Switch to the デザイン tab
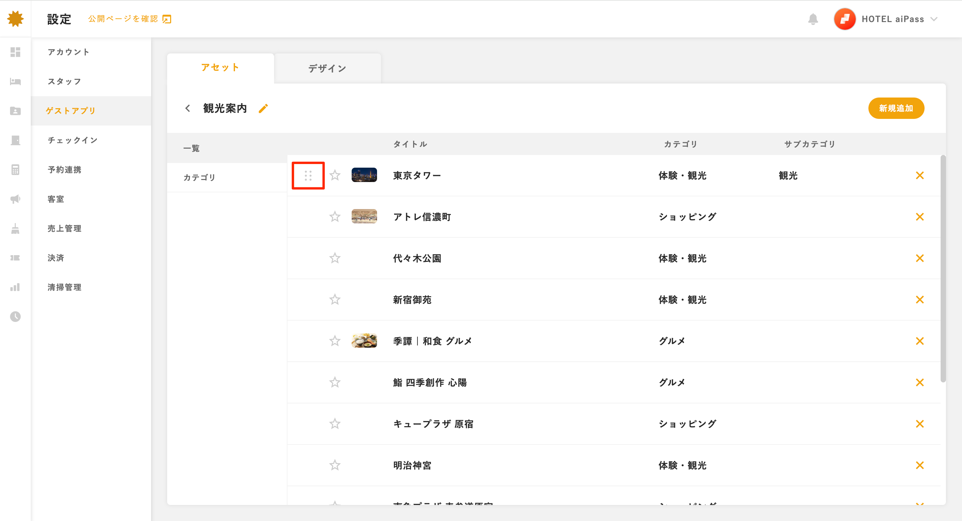The height and width of the screenshot is (521, 962). click(328, 68)
